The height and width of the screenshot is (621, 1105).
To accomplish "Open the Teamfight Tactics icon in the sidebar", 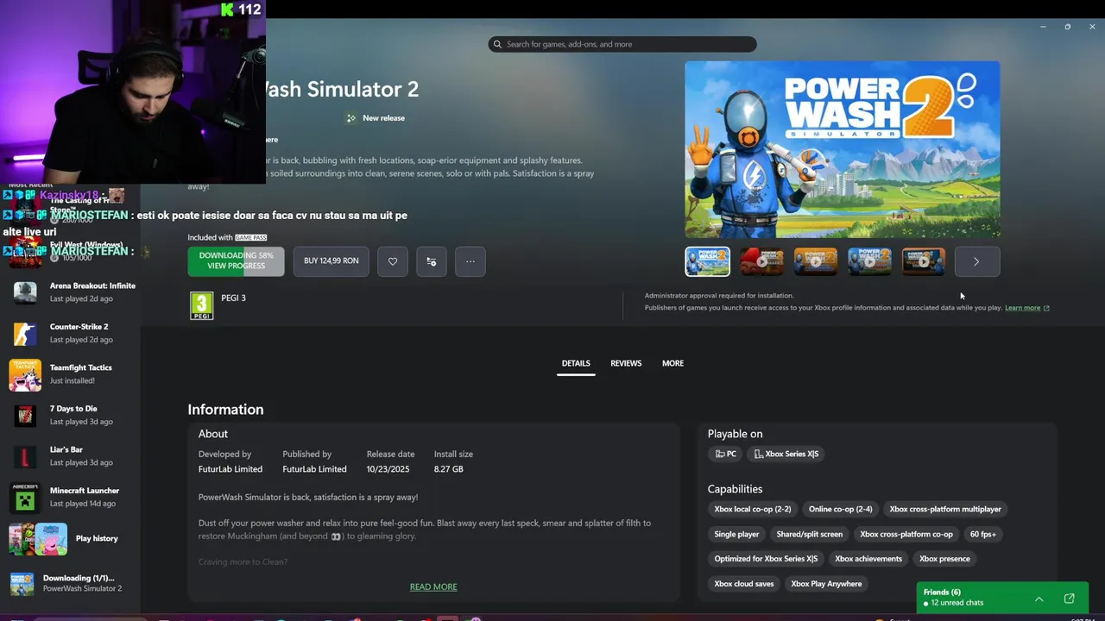I will pyautogui.click(x=25, y=374).
